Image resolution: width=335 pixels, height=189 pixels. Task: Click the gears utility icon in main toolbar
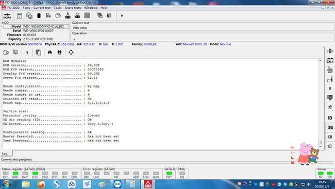[29, 15]
